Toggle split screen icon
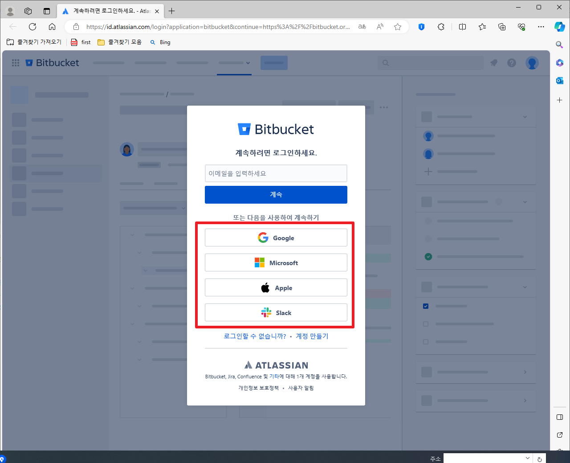Viewport: 570px width, 463px height. [462, 27]
